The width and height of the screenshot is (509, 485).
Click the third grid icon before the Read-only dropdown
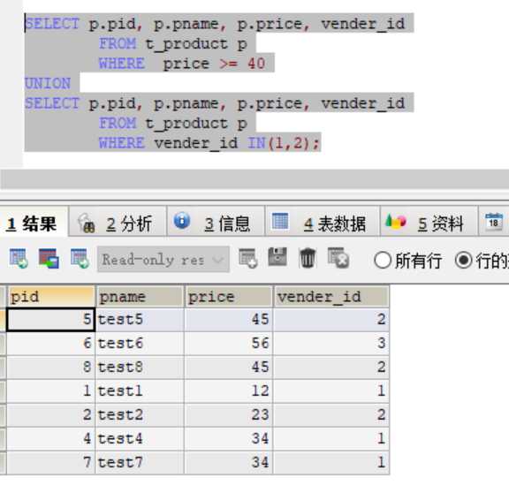point(80,259)
